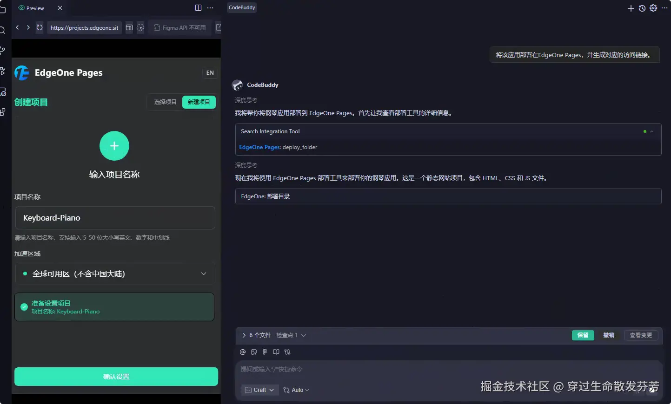Open the Auto model dropdown
Screen dimensions: 671x404
click(296, 390)
